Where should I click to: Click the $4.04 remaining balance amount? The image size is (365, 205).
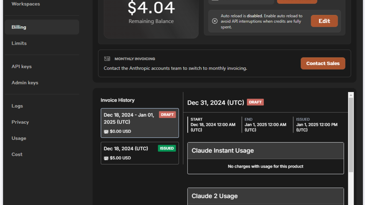[x=151, y=8]
